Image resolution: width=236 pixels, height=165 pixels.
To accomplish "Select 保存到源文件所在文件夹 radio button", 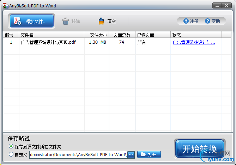I will coord(11,146).
